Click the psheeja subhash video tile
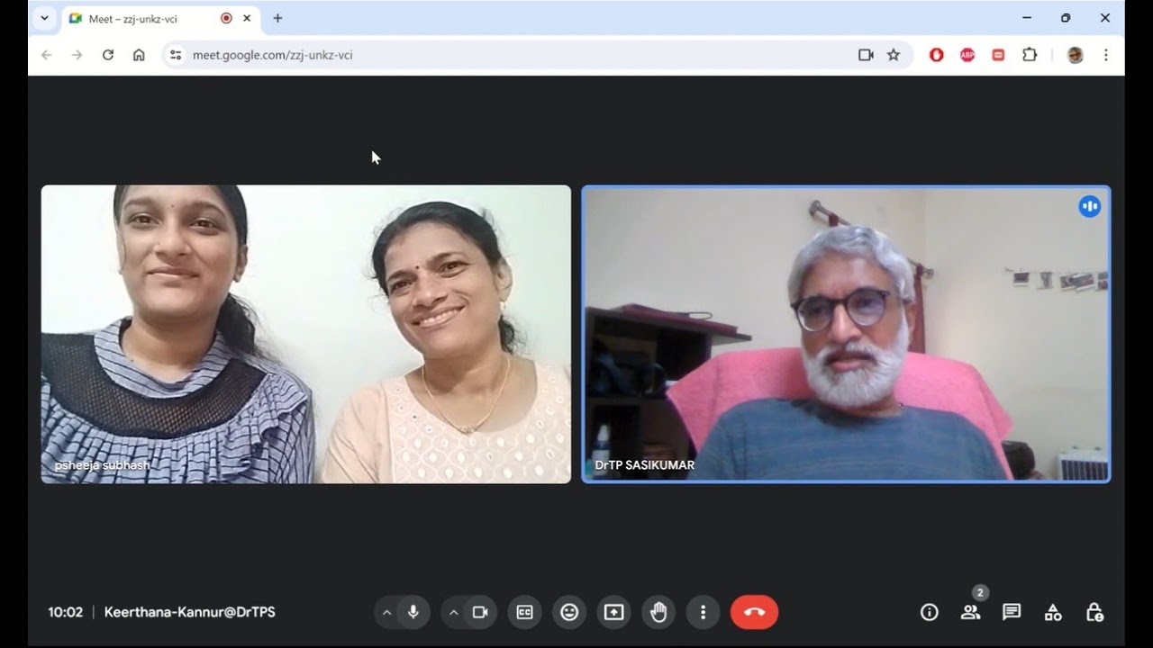This screenshot has height=648, width=1153. pos(306,334)
